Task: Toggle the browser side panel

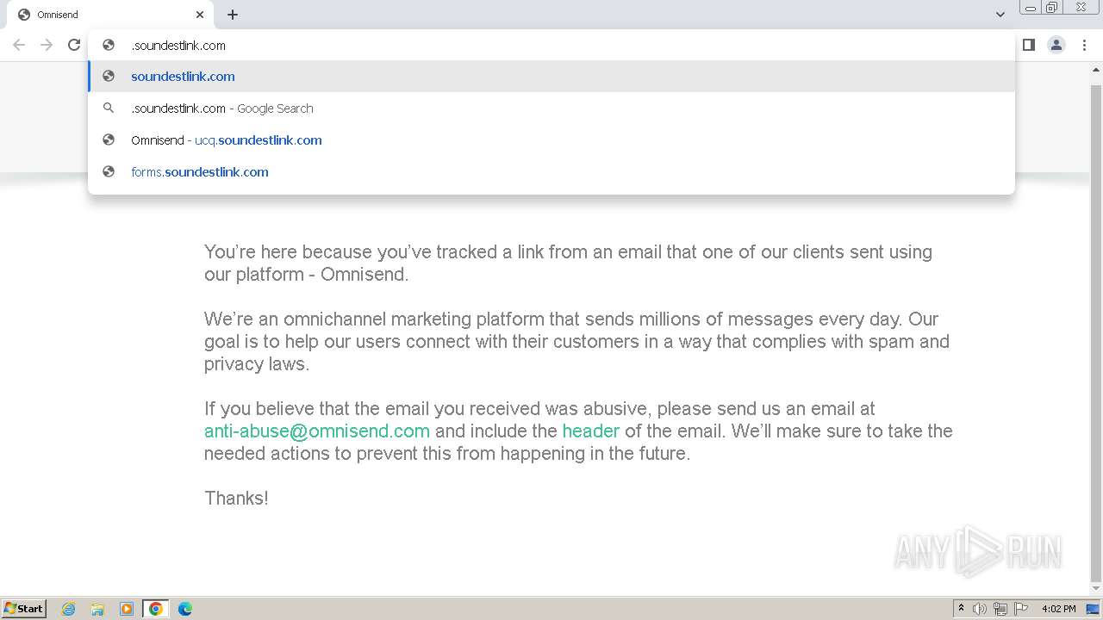Action: pyautogui.click(x=1028, y=45)
